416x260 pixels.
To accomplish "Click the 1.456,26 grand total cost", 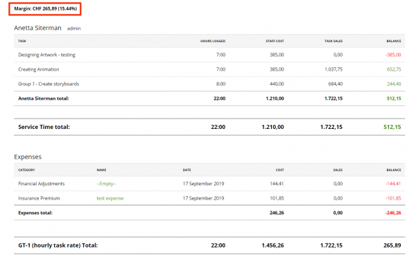I will [272, 245].
